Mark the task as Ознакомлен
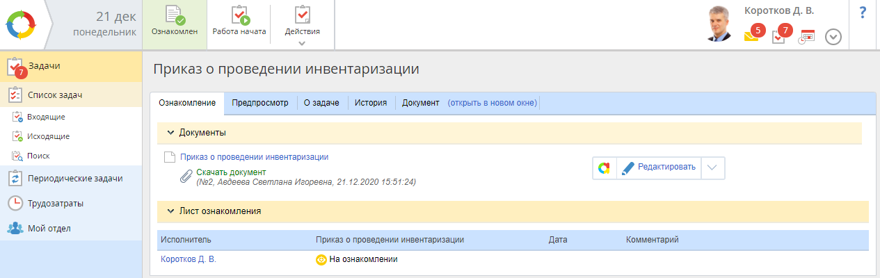880x278 pixels. [175, 24]
